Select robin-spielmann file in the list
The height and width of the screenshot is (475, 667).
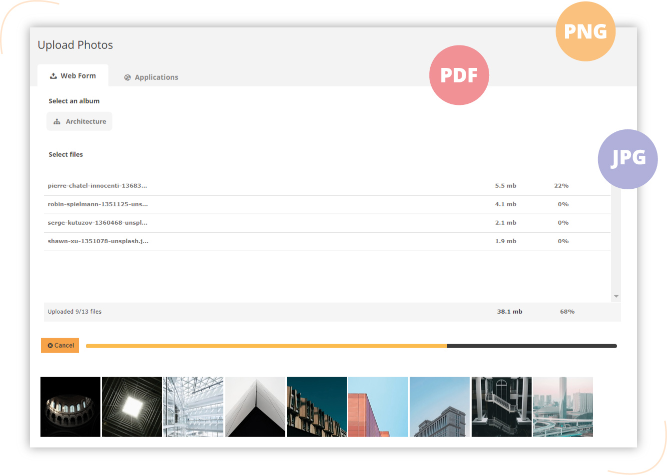coord(98,204)
